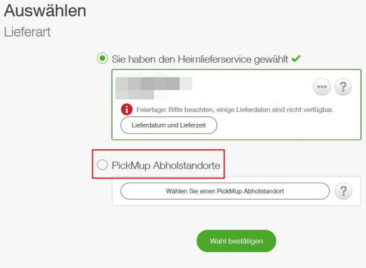Click the word 'Feiertage:' in the notice
366x268 pixels.
click(151, 110)
